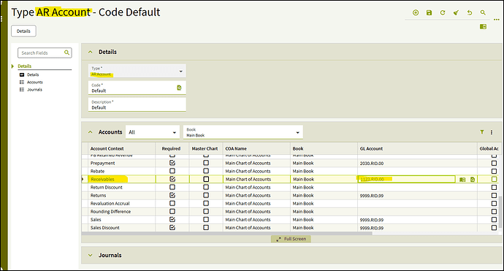Toggle the side panel layout icon
The image size is (504, 271).
coord(483,27)
